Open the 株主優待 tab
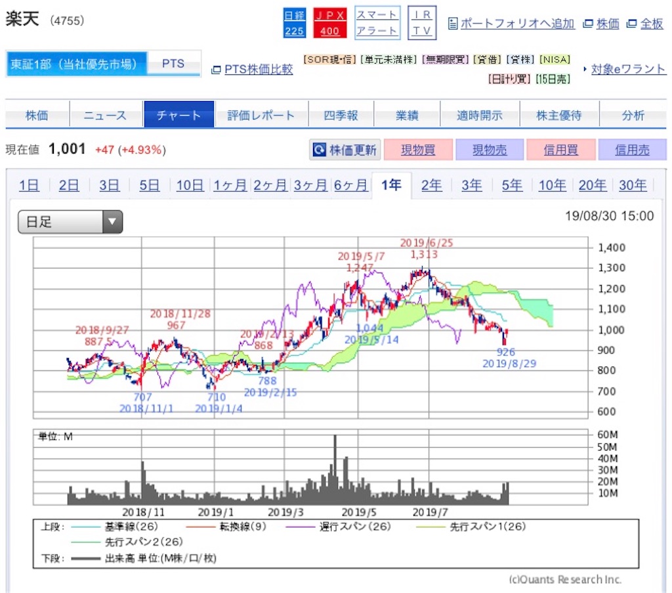This screenshot has width=672, height=593. point(559,115)
